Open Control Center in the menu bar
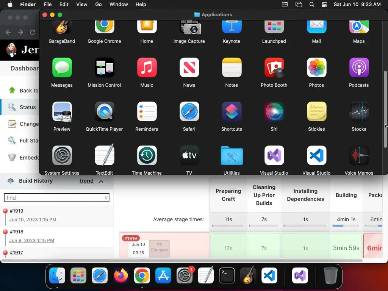The image size is (388, 291). tap(324, 5)
